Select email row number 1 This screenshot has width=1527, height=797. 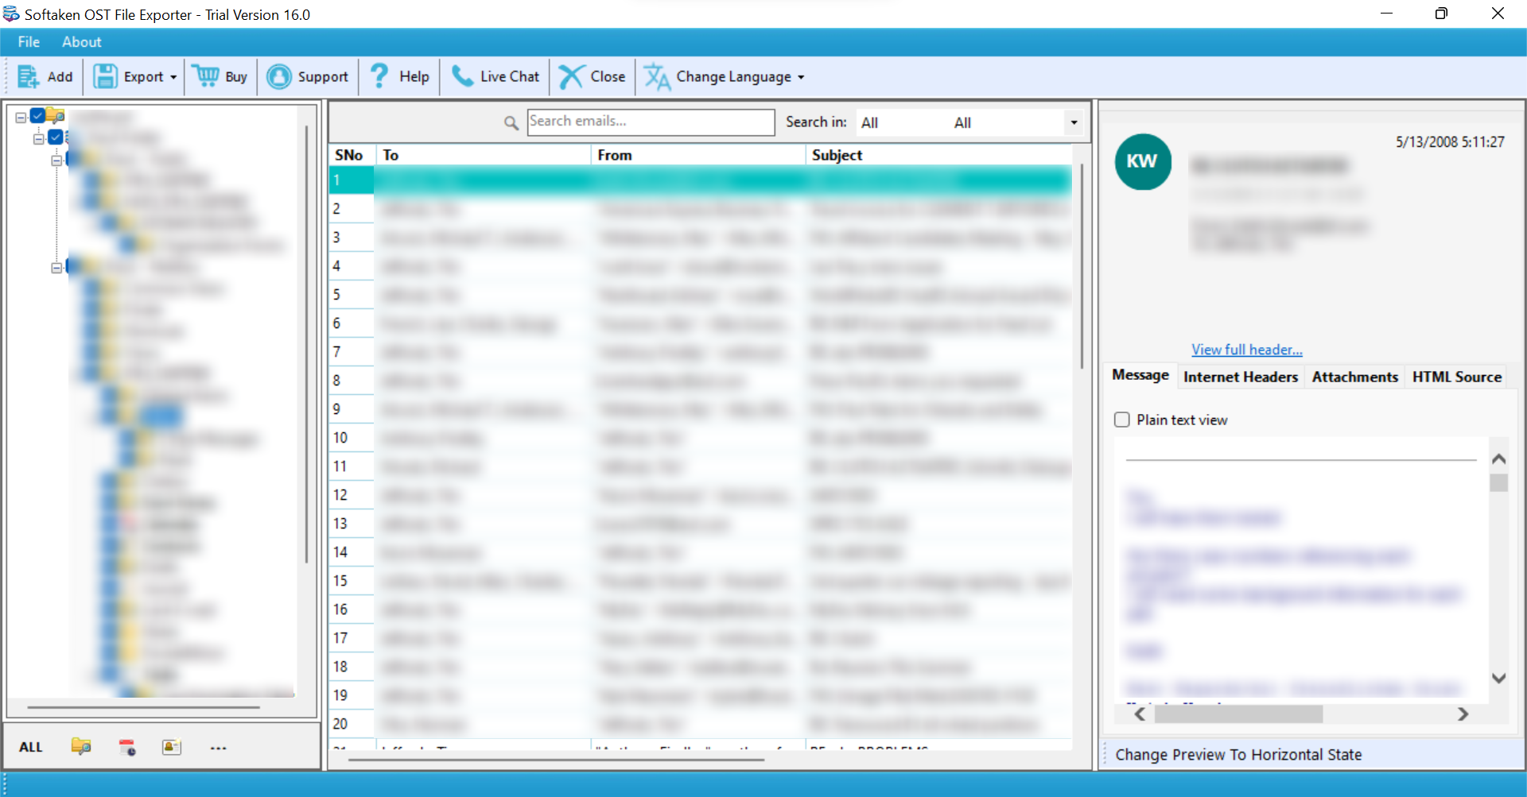(x=701, y=180)
